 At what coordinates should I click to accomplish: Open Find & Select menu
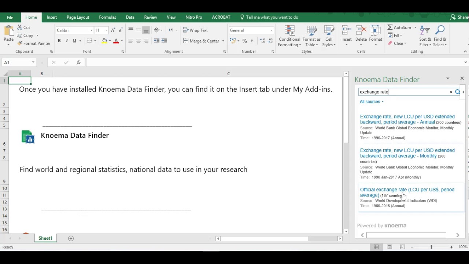point(440,36)
